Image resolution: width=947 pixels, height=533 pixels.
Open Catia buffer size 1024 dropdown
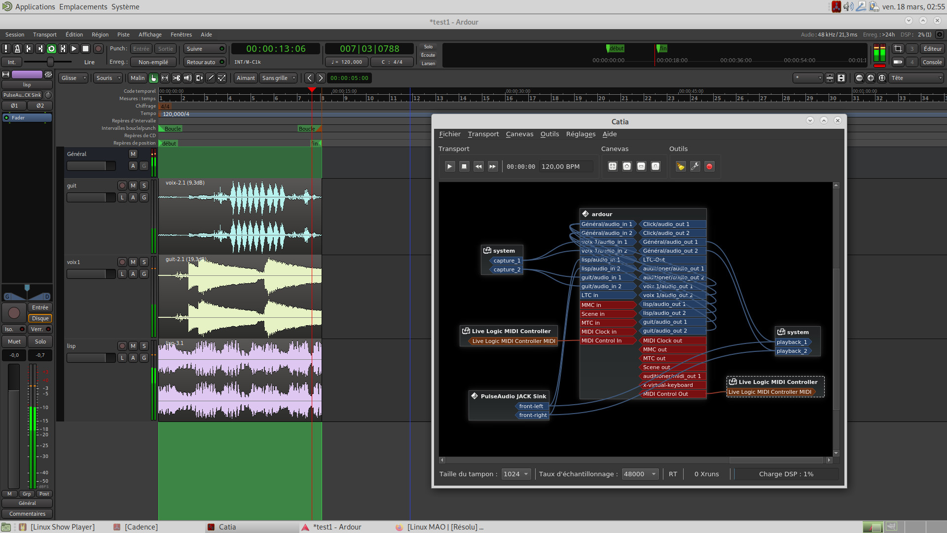pyautogui.click(x=516, y=474)
